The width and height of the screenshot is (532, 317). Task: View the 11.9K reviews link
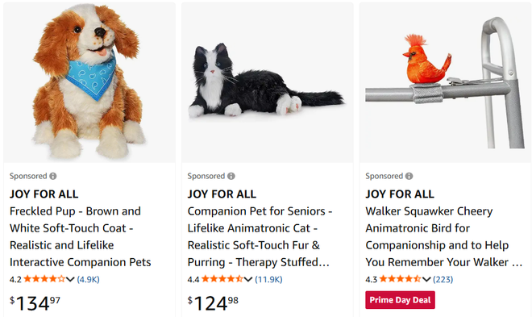coord(268,279)
